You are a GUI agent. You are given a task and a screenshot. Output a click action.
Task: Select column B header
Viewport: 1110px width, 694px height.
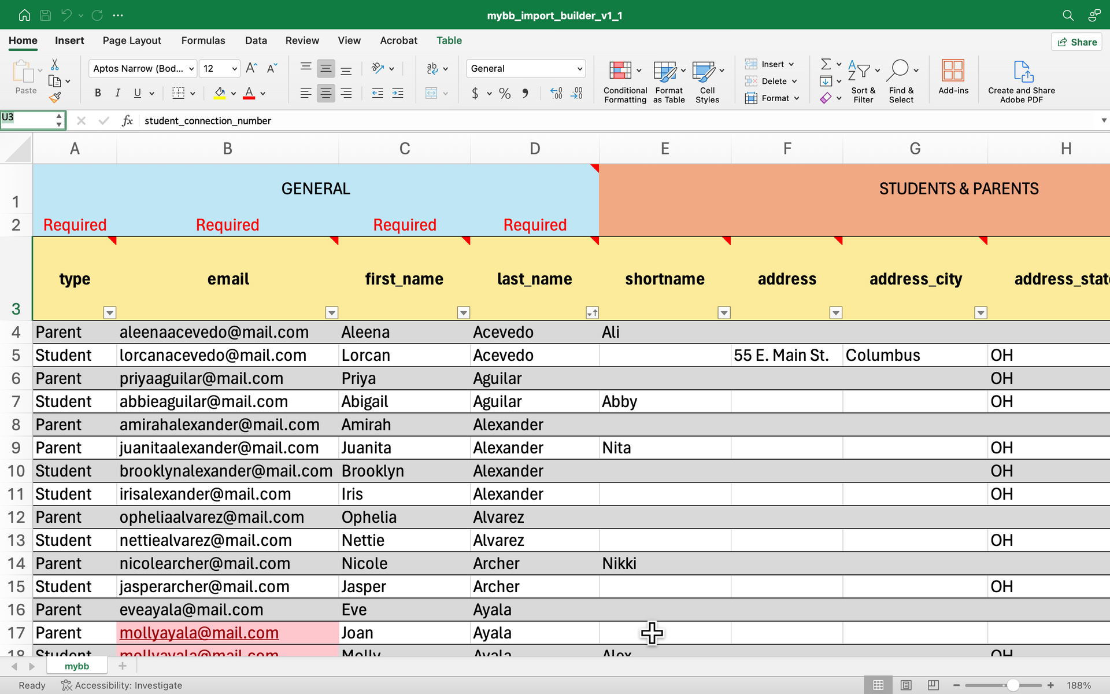coord(228,149)
